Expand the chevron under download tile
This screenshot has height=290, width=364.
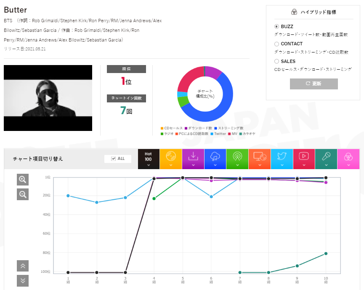pyautogui.click(x=193, y=165)
